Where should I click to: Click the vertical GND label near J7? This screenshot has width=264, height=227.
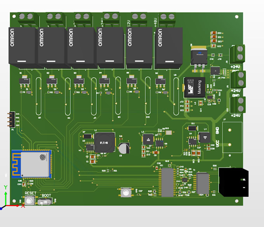(217, 131)
